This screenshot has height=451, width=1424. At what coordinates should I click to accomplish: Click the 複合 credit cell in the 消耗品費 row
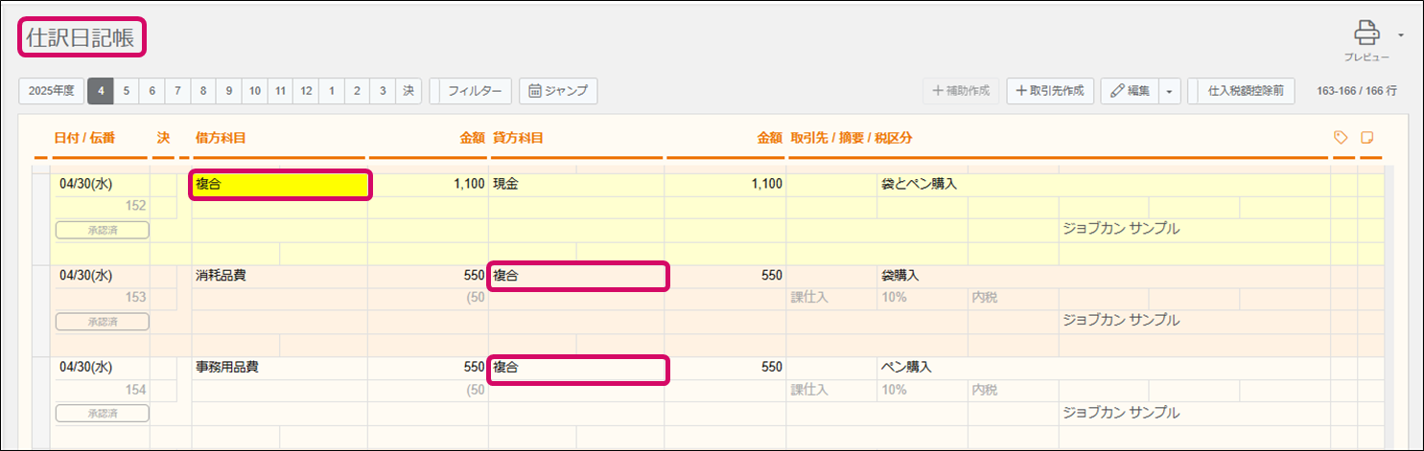point(577,276)
